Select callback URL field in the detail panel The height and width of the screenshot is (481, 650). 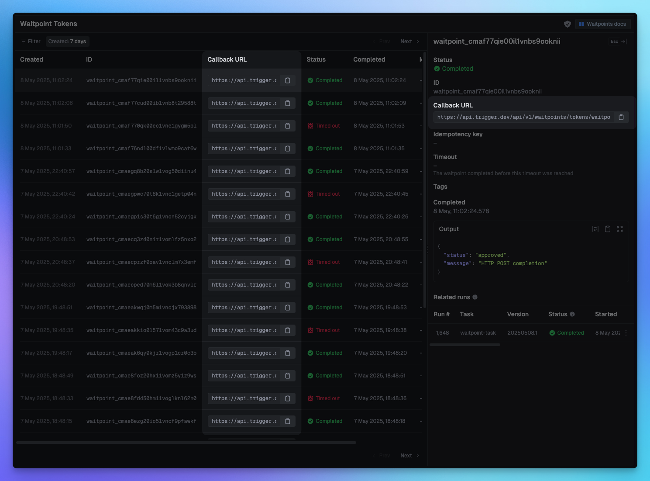pos(523,117)
